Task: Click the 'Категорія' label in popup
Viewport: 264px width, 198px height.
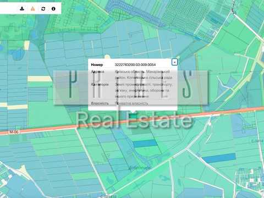Action: click(100, 85)
